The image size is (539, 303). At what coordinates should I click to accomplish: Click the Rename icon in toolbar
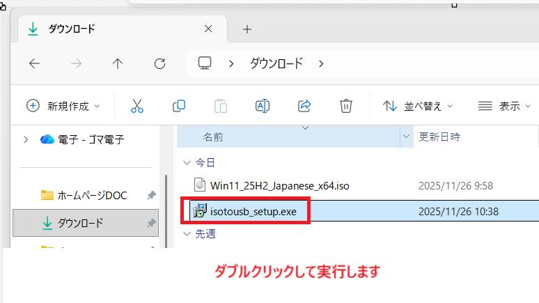point(263,106)
